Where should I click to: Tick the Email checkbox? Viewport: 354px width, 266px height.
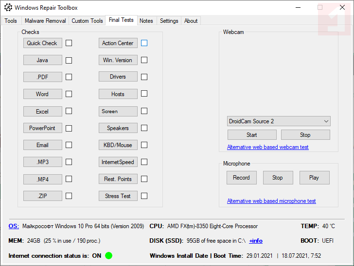(69, 145)
